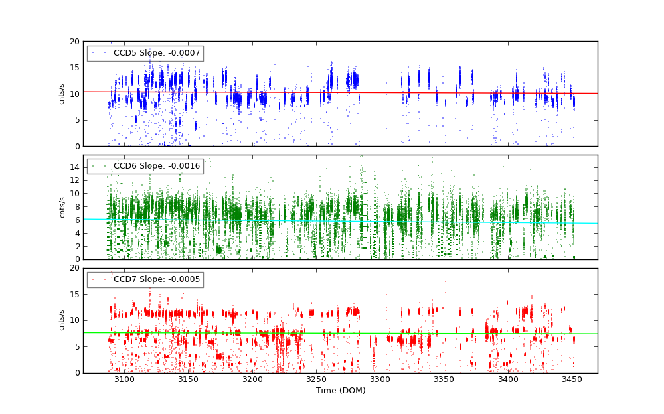This screenshot has height=414, width=664.
Task: Click the cnts/s y-axis label of CCD5 plot
Action: coord(62,94)
